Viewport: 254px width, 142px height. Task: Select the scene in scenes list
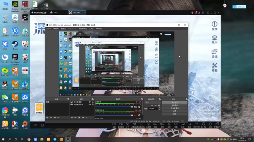[x=57, y=102]
